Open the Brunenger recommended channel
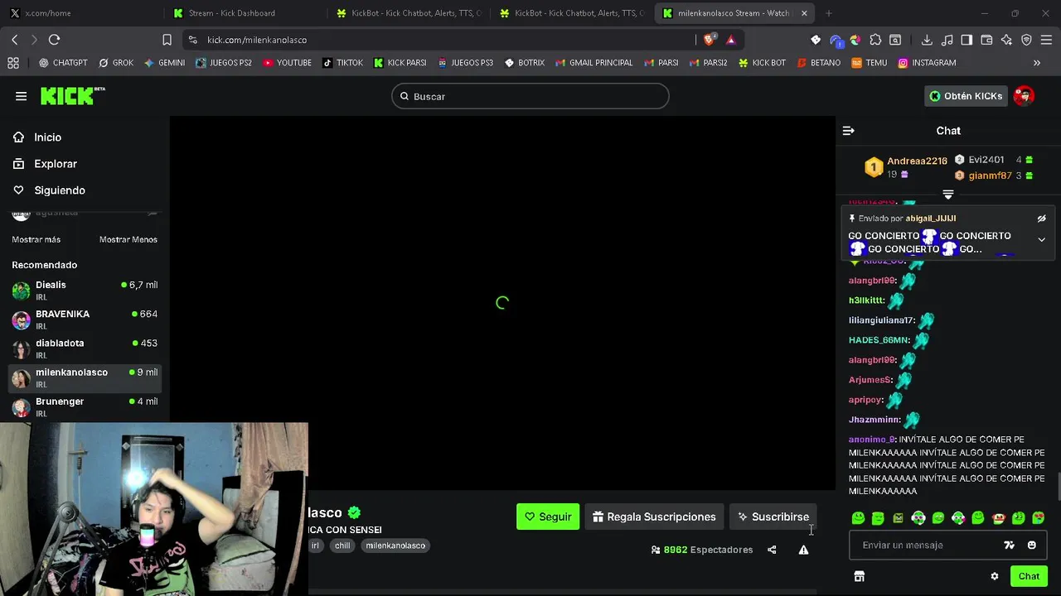 pos(85,406)
